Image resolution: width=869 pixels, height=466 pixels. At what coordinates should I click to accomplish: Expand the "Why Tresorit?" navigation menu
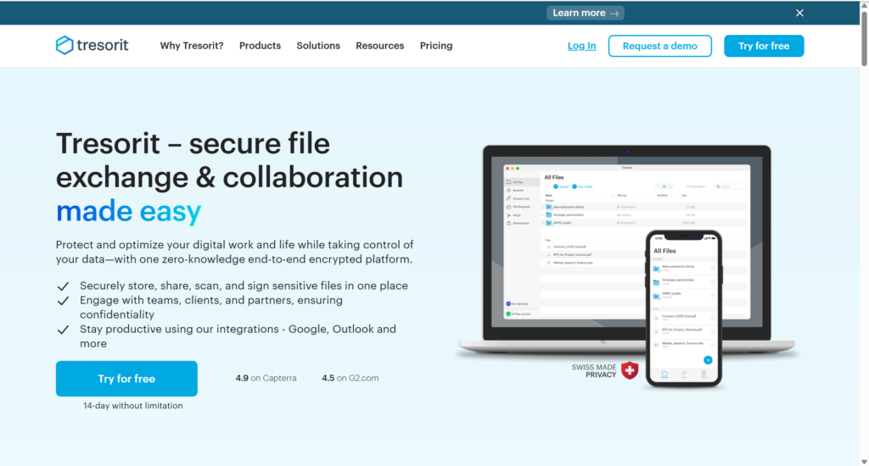192,46
